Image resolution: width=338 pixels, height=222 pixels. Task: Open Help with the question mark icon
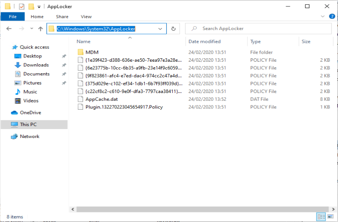tap(332, 16)
